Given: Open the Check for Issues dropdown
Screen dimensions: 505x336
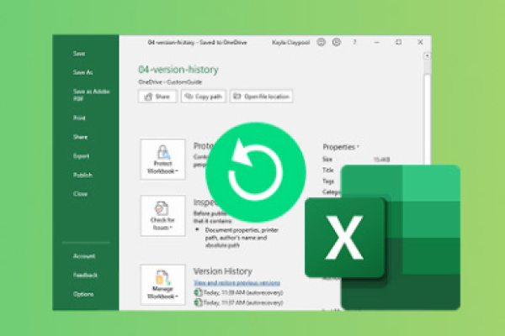Looking at the screenshot, I should click(162, 215).
